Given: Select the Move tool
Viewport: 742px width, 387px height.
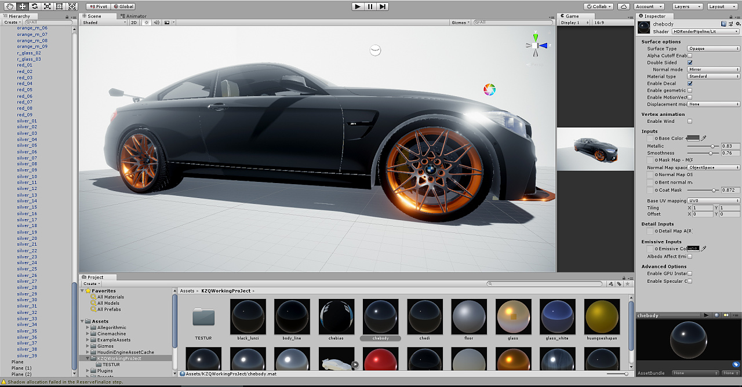Looking at the screenshot, I should (x=23, y=6).
